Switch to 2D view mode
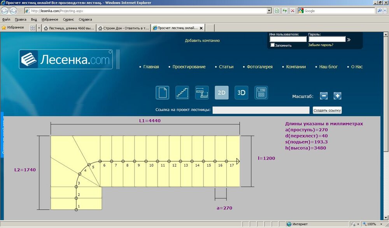This screenshot has width=389, height=228. pyautogui.click(x=222, y=92)
